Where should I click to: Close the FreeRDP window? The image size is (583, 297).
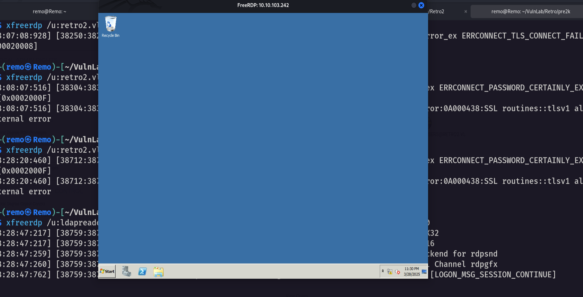[421, 5]
